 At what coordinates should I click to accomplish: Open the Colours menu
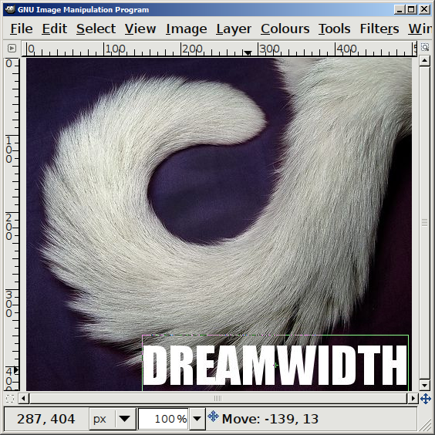pos(285,29)
